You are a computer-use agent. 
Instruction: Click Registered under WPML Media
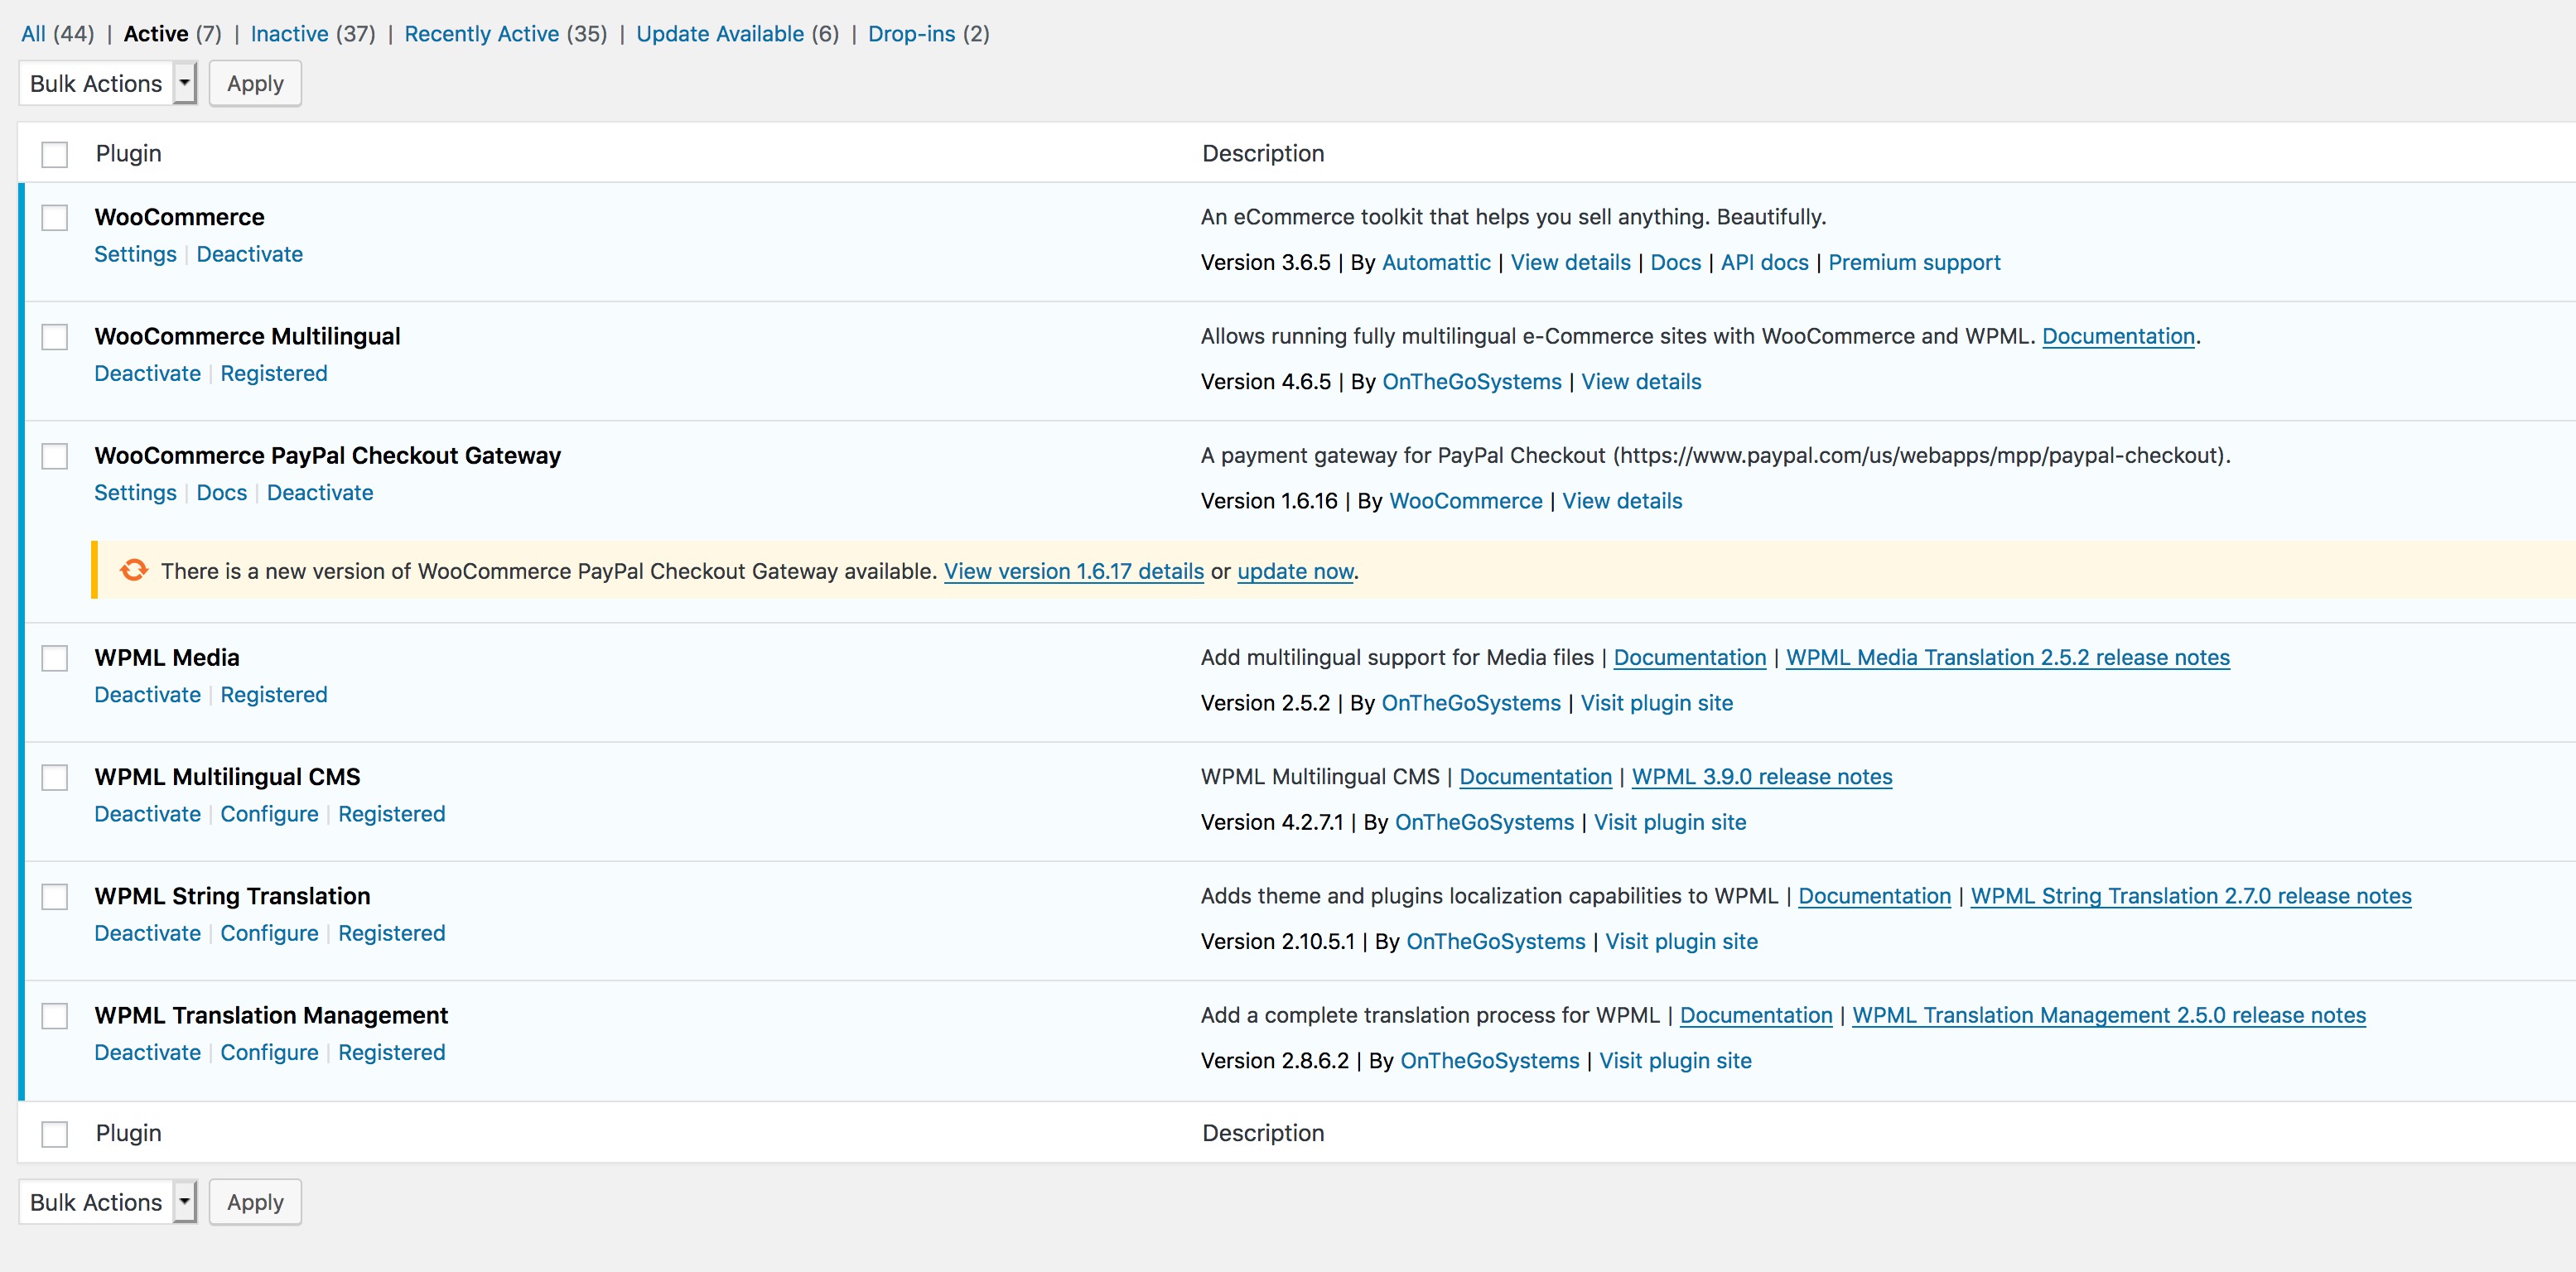click(274, 695)
